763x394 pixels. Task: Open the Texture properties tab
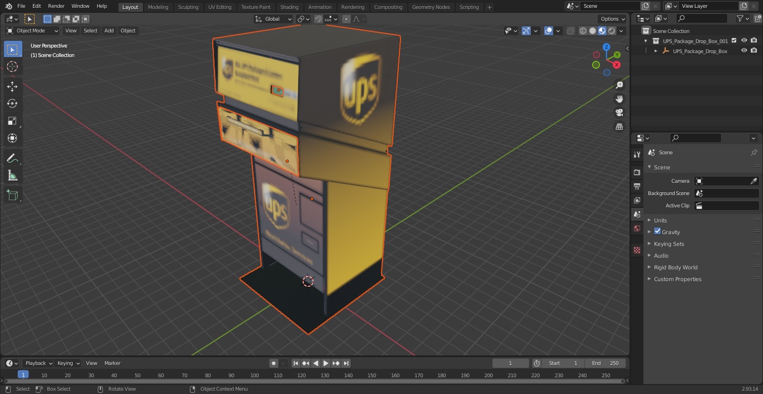[x=637, y=250]
